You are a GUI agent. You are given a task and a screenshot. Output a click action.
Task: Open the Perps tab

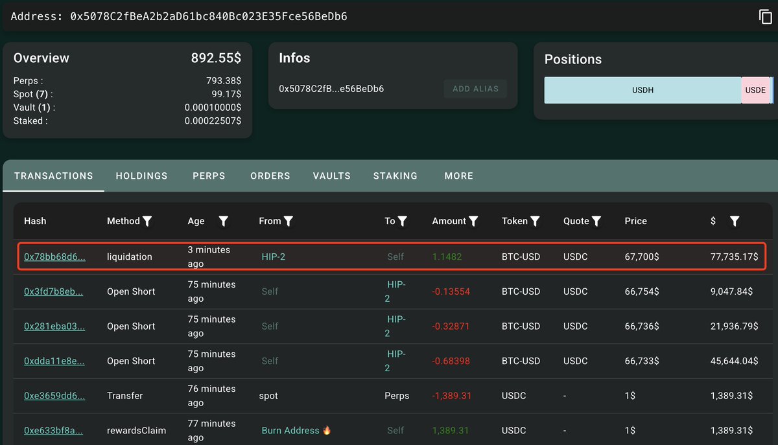tap(209, 176)
